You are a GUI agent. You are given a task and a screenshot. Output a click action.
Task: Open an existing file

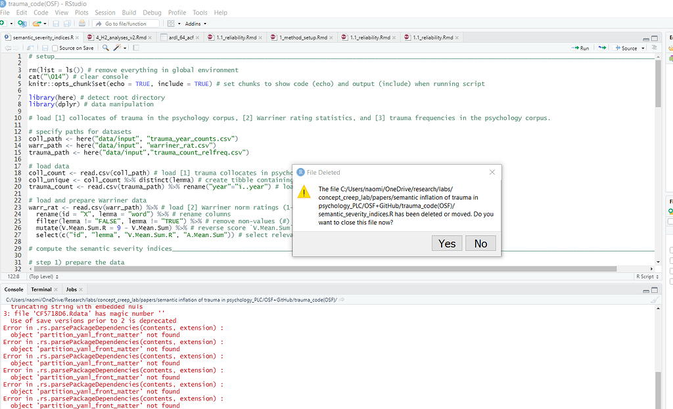pos(36,23)
